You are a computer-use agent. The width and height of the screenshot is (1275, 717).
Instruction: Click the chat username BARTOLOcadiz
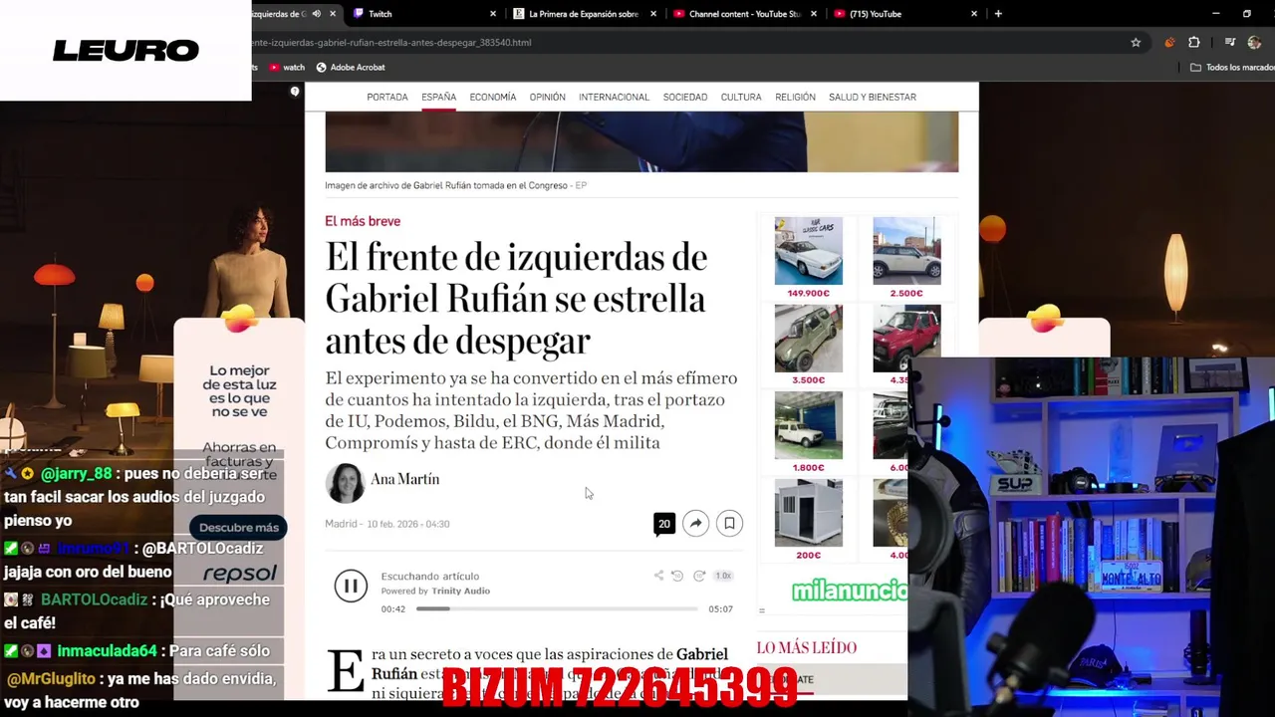(94, 599)
